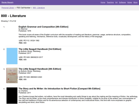
Task: Click the black cover of Story and Its Writer
Action: pos(12,96)
